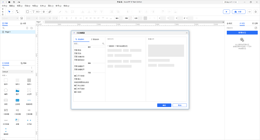Switch to the Masters tab

coord(23,63)
